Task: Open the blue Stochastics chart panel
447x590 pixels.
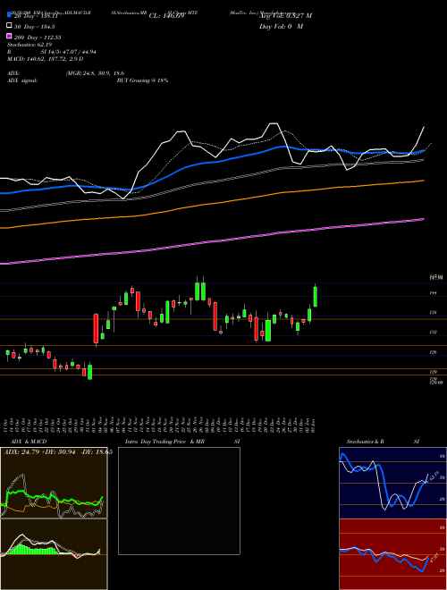Action: tap(392, 483)
